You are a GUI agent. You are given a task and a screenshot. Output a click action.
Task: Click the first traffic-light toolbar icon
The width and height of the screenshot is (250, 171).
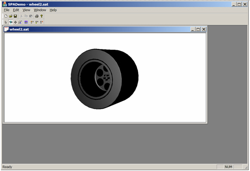pyautogui.click(x=32, y=22)
